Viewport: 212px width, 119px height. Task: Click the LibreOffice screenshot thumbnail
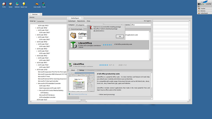81,82
